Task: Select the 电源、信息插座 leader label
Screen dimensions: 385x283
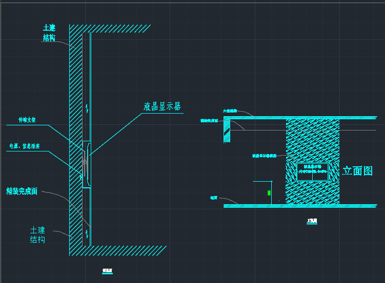Action: (25, 146)
